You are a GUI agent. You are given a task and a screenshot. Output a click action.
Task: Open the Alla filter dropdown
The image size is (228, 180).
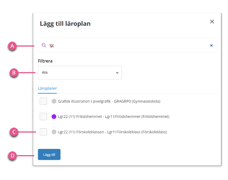(x=80, y=73)
